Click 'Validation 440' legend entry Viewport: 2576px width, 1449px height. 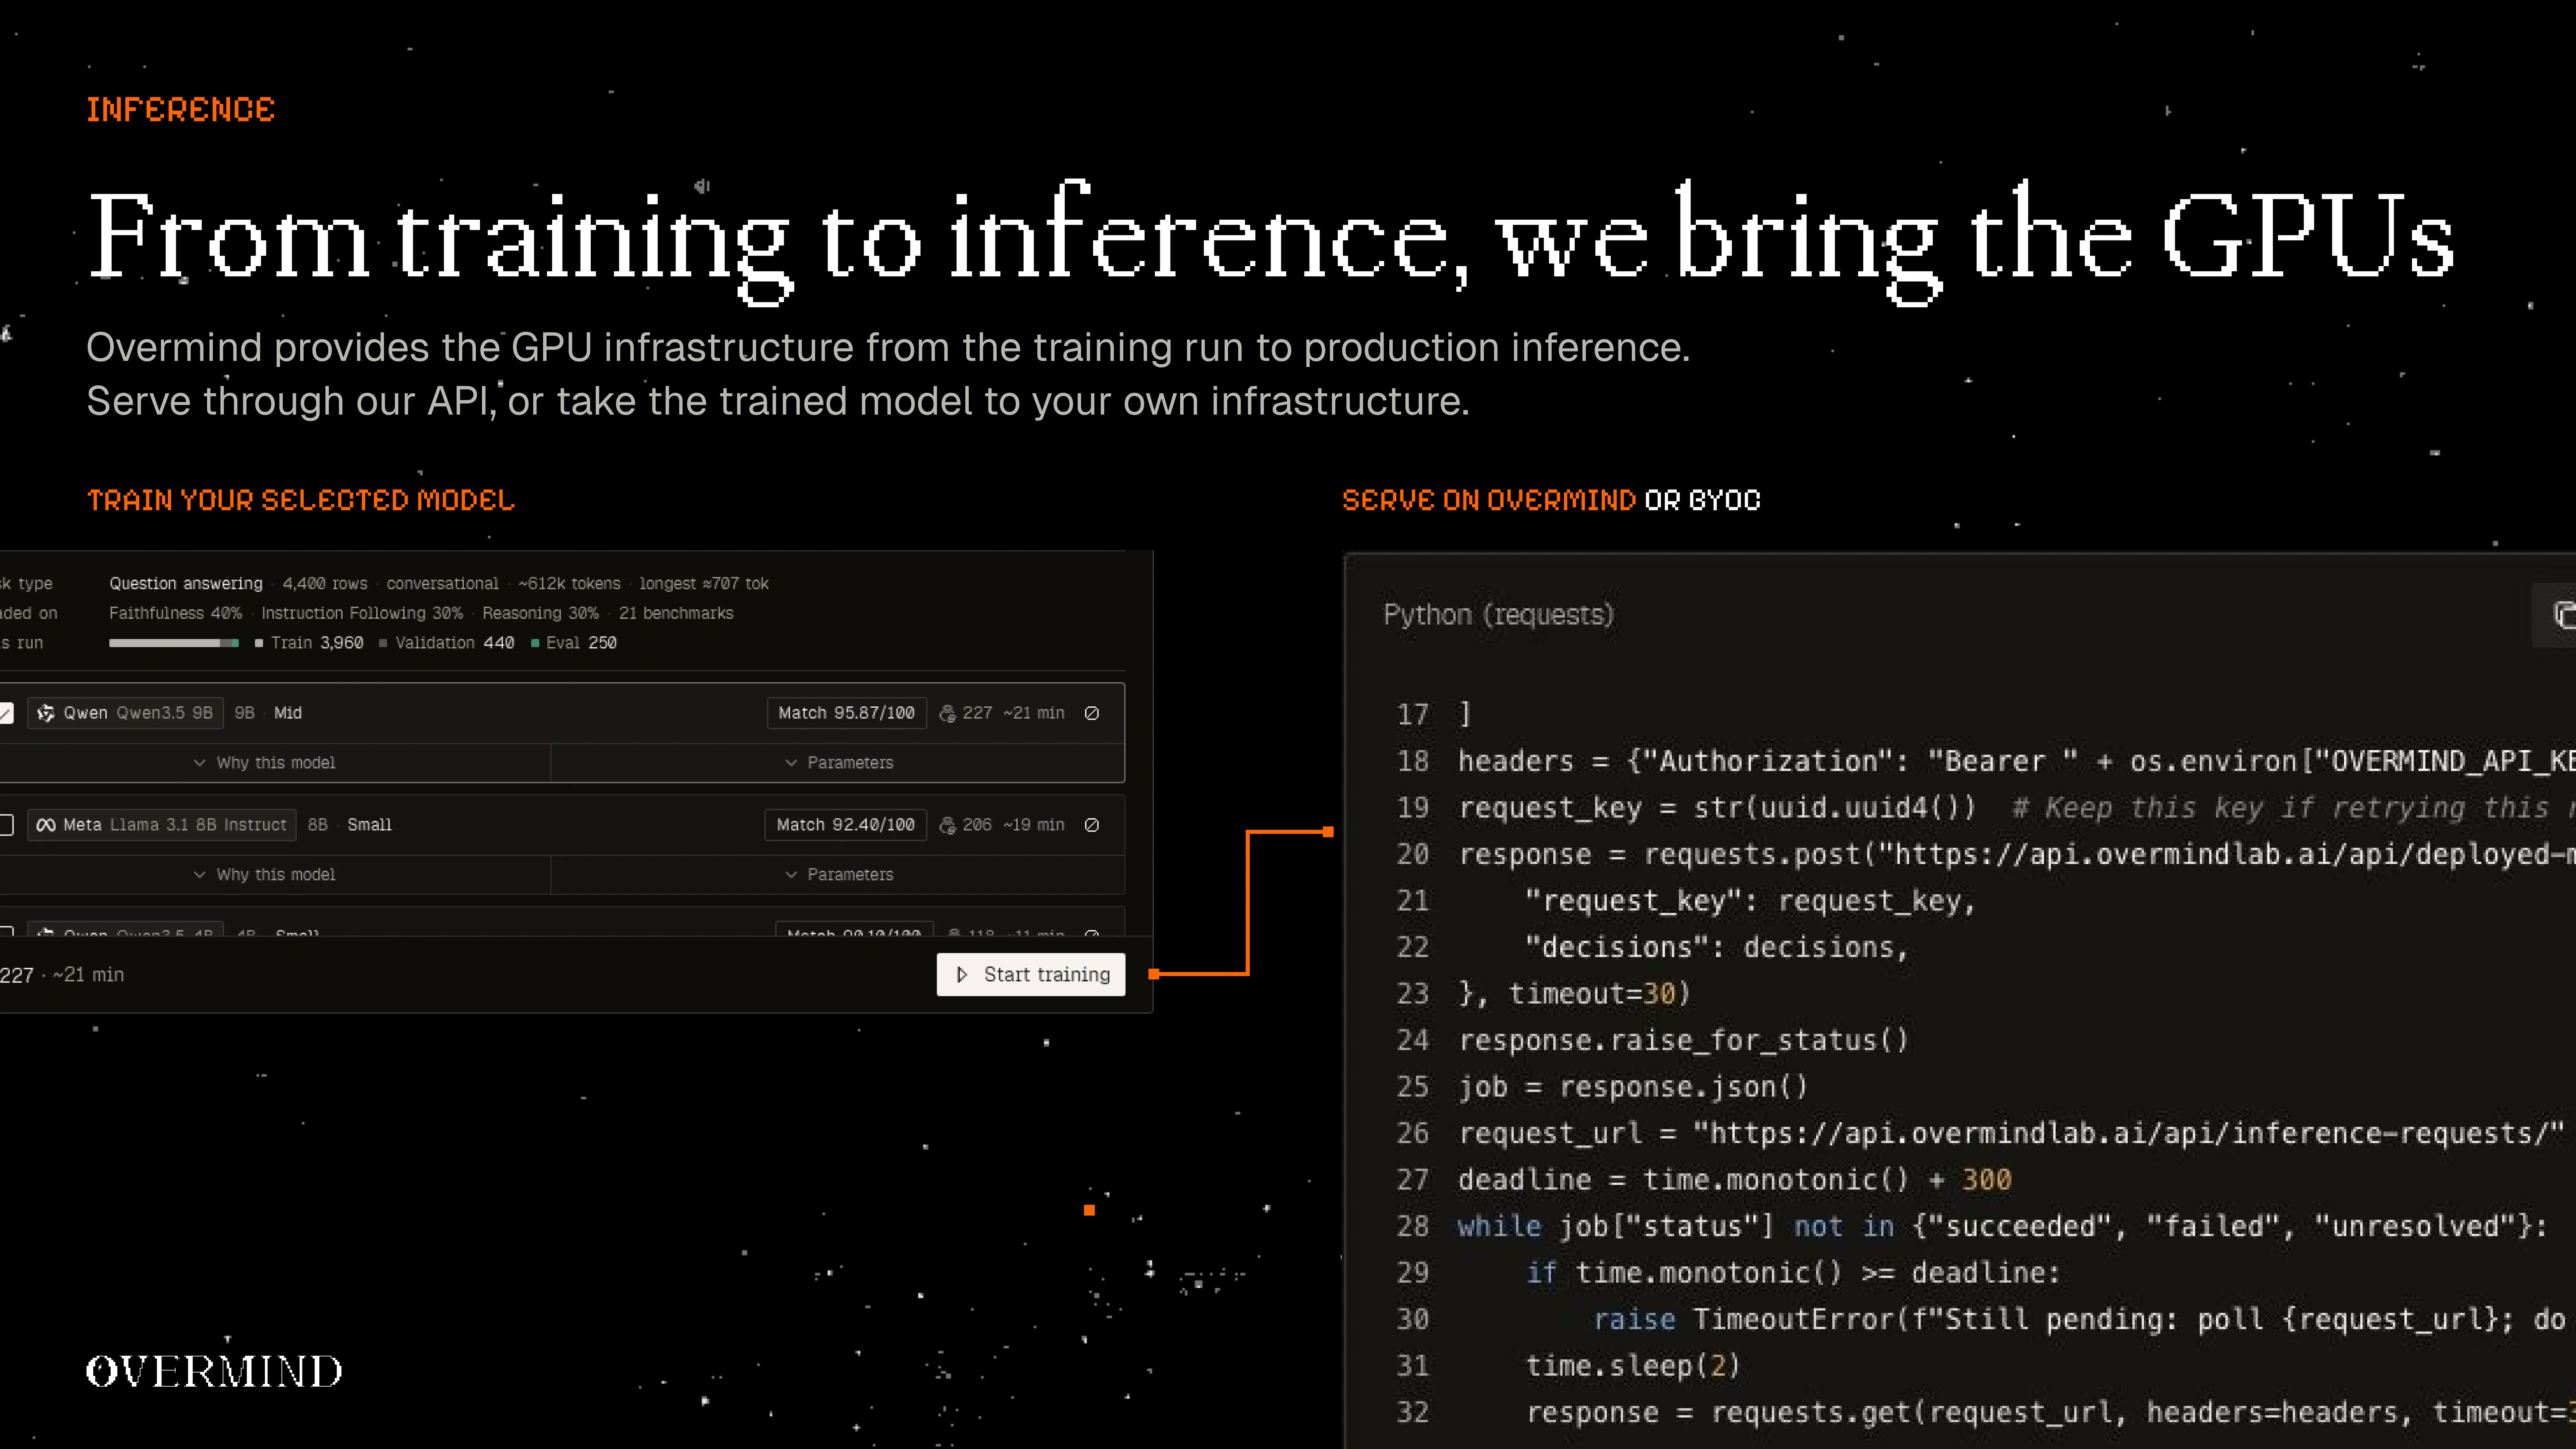447,643
